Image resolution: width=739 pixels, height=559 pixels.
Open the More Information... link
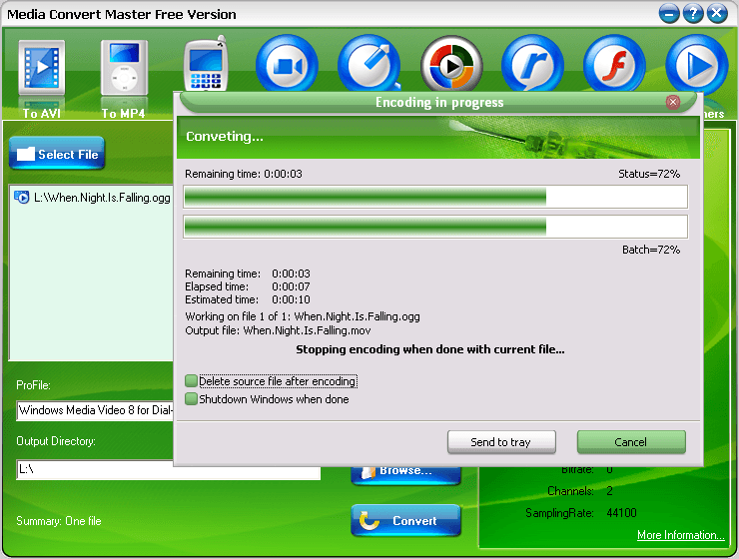point(680,535)
